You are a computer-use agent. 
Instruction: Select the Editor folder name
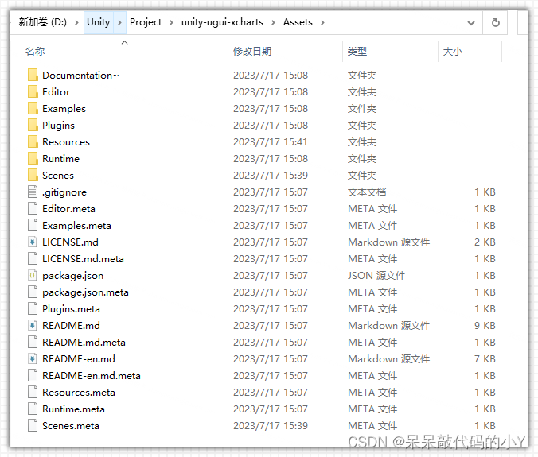coord(56,92)
